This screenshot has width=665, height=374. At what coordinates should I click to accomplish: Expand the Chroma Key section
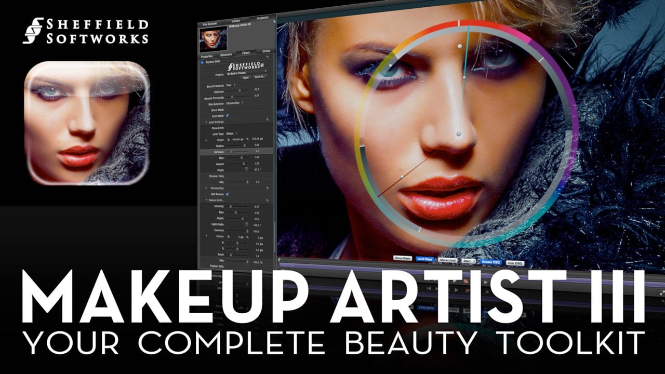pos(206,188)
